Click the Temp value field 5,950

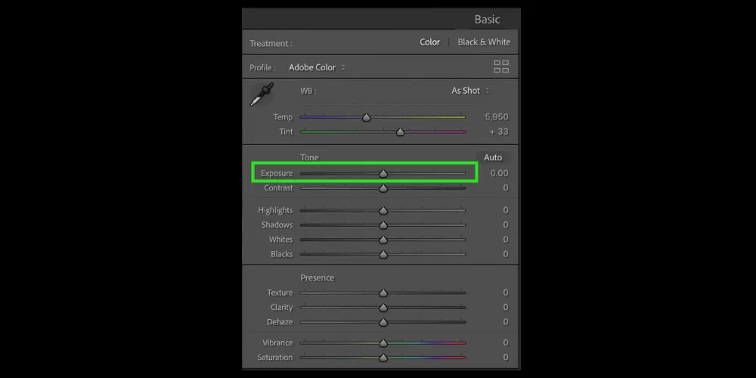496,117
